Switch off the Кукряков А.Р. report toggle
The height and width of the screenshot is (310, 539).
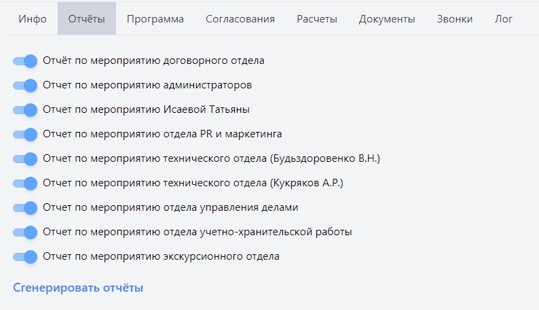click(x=25, y=184)
